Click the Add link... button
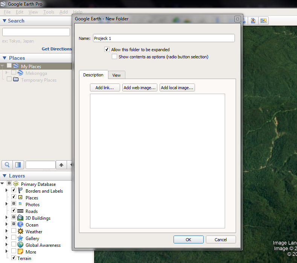The height and width of the screenshot is (263, 297). coord(105,88)
